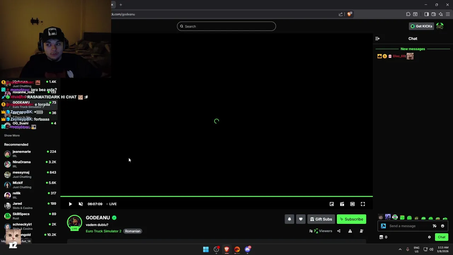Screen dimensions: 453x255
Task: Open the chat shop icon
Action: pyautogui.click(x=381, y=237)
